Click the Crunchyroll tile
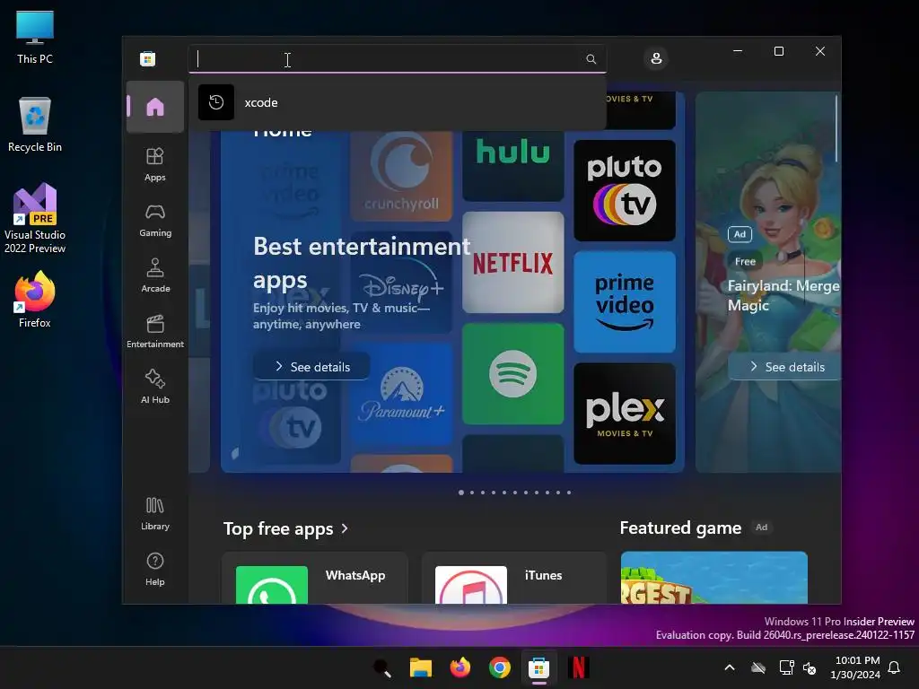Viewport: 919px width, 689px height. click(401, 176)
